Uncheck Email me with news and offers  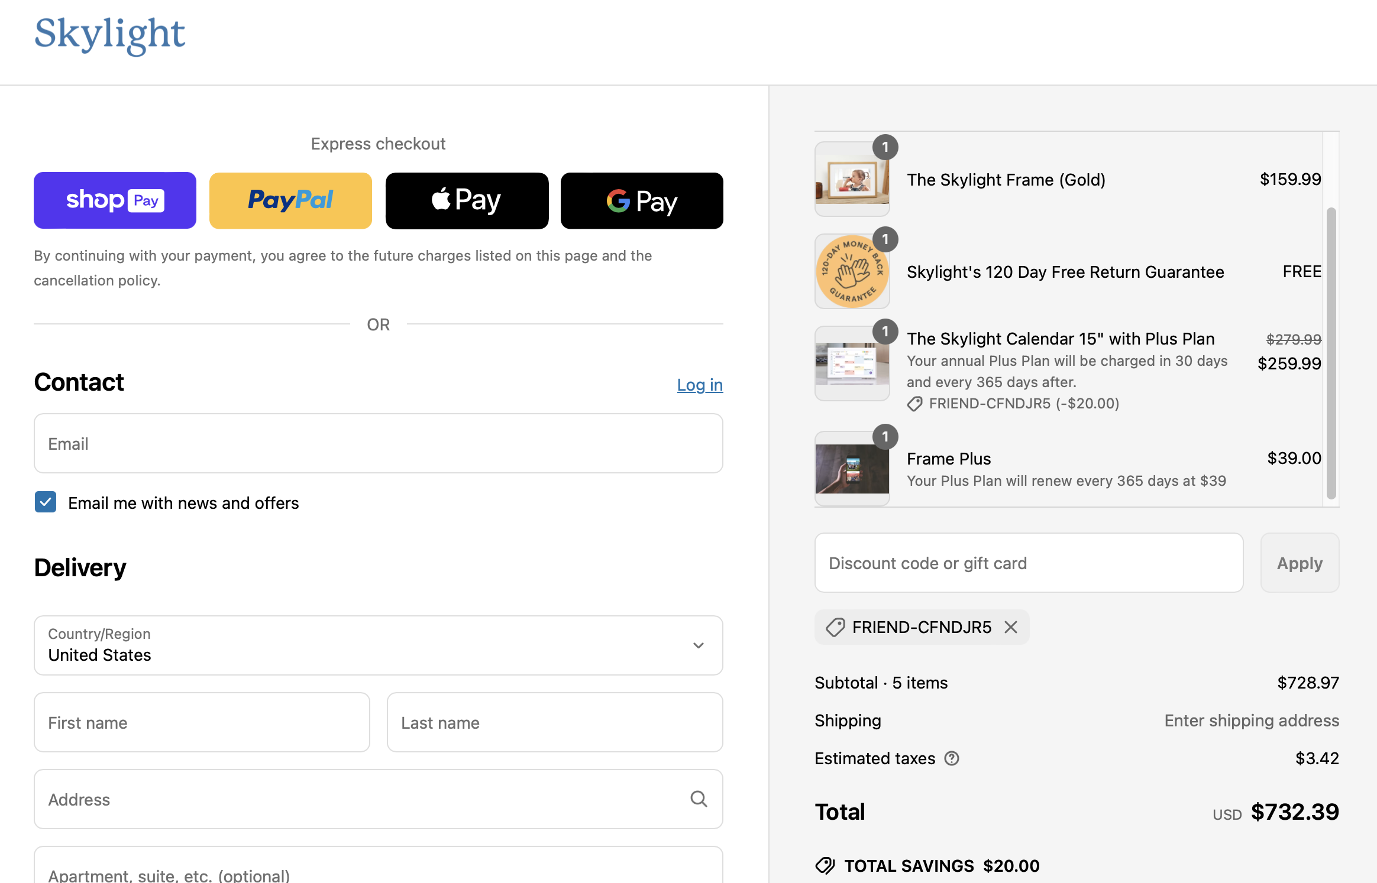point(46,502)
